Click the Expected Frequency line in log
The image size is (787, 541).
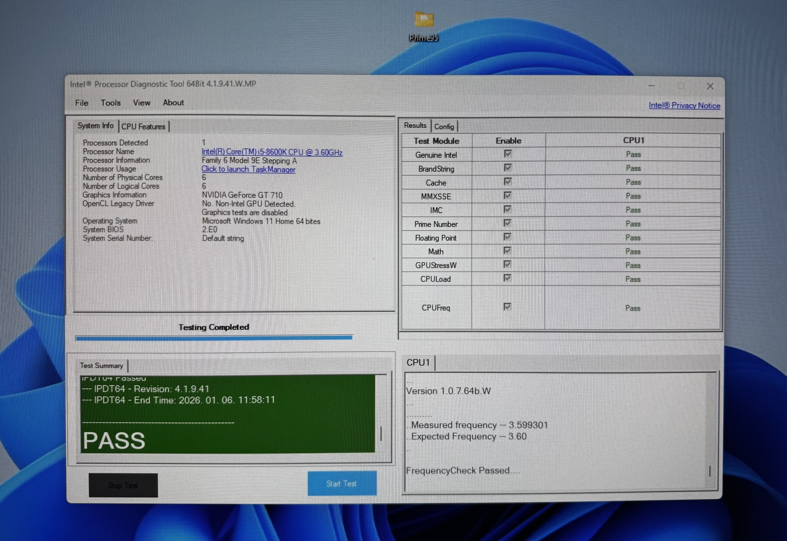pyautogui.click(x=466, y=436)
